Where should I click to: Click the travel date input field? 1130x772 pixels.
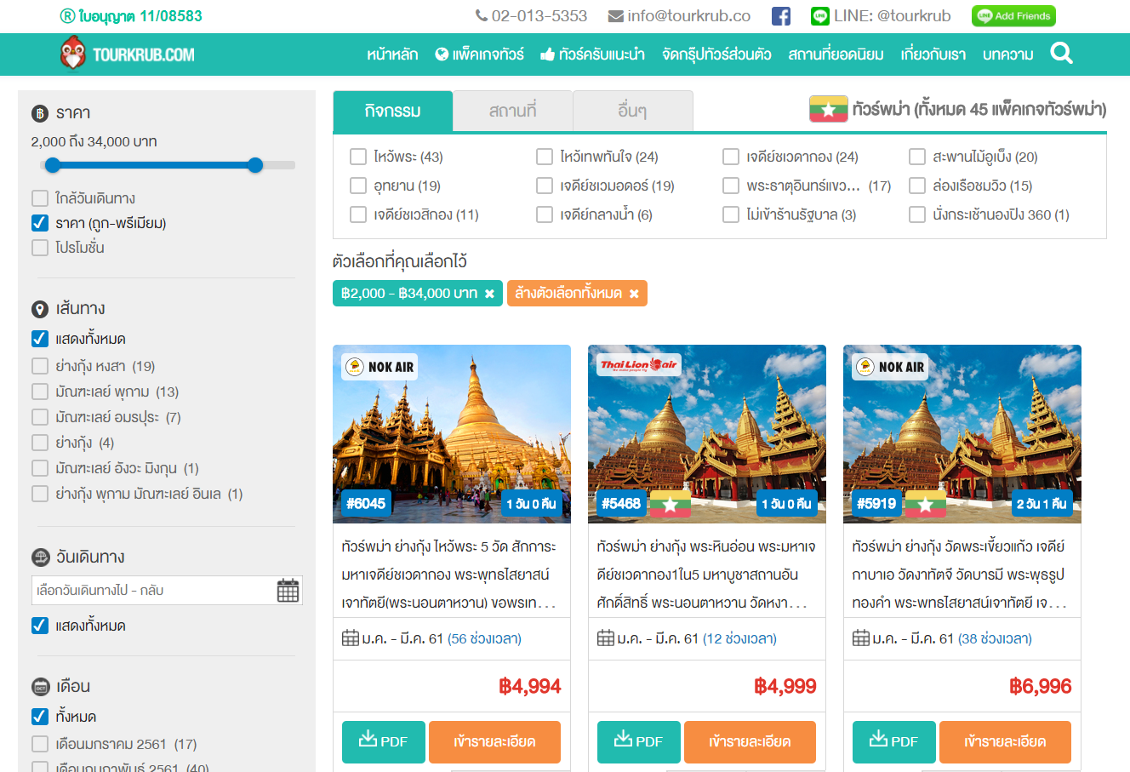(167, 590)
